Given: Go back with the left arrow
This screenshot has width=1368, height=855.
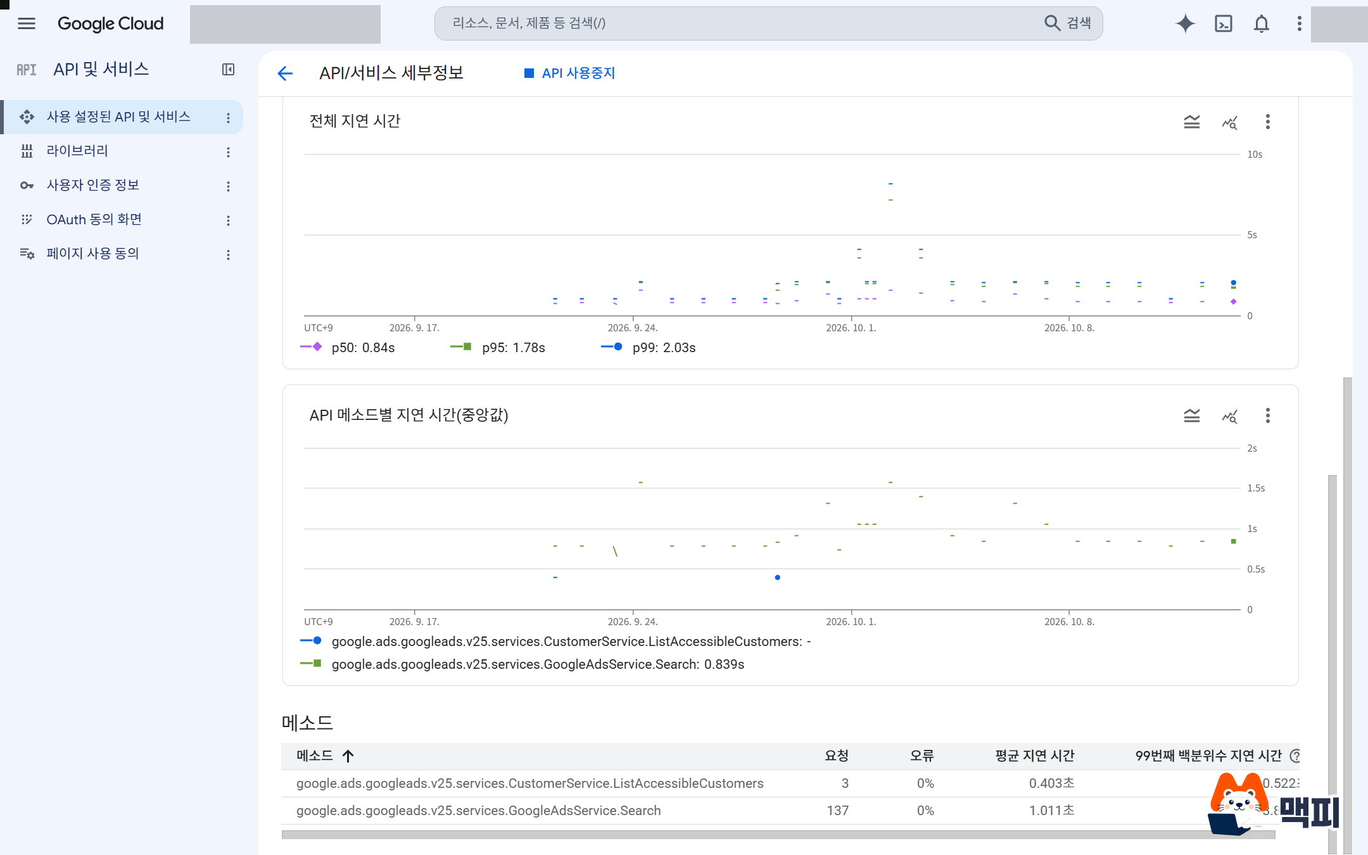Looking at the screenshot, I should (285, 73).
